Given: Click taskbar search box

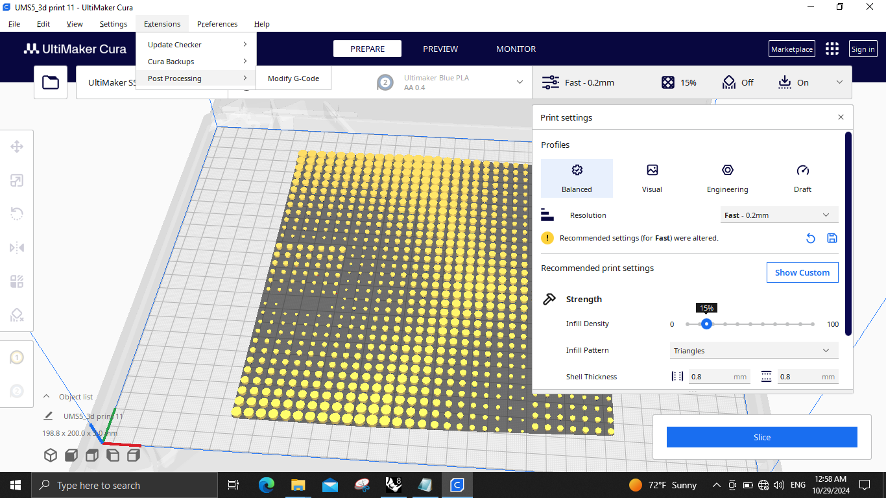Looking at the screenshot, I should point(125,485).
